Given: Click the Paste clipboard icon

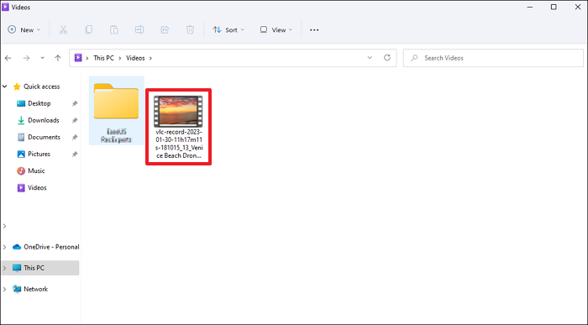Looking at the screenshot, I should [114, 29].
